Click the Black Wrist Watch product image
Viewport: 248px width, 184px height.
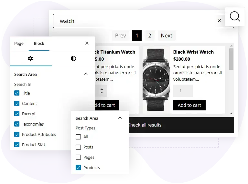tap(156, 80)
